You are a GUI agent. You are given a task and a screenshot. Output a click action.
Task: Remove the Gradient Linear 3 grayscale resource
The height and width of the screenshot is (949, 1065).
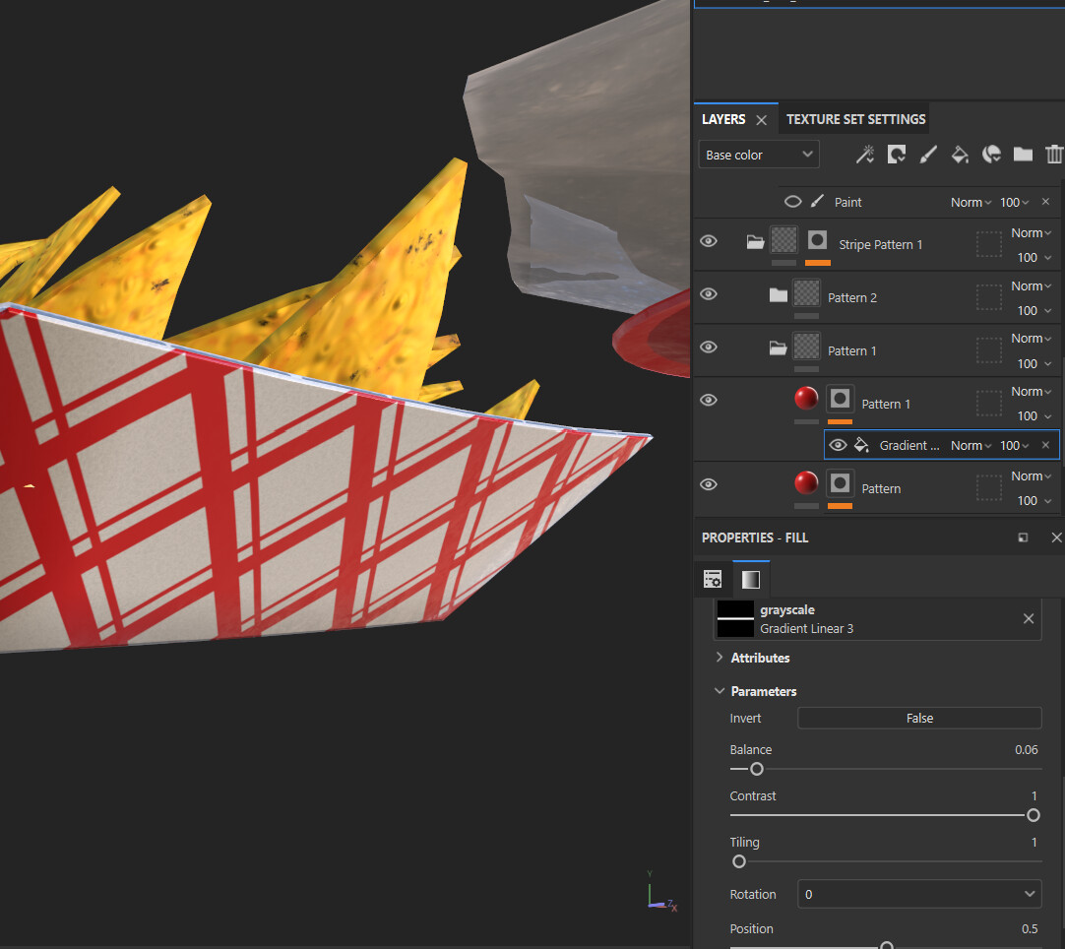pos(1029,618)
